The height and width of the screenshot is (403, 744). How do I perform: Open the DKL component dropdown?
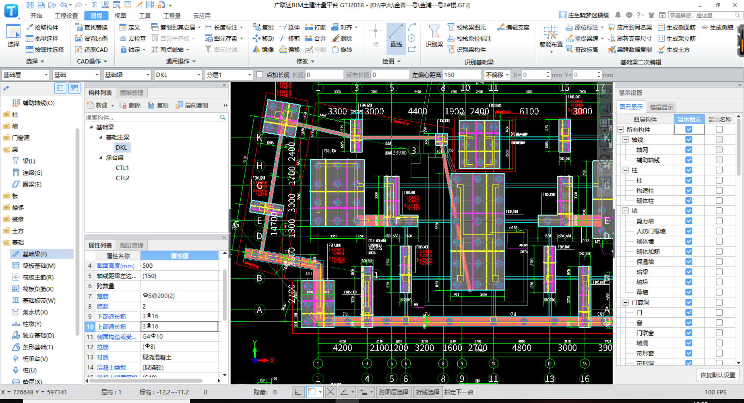coord(178,75)
